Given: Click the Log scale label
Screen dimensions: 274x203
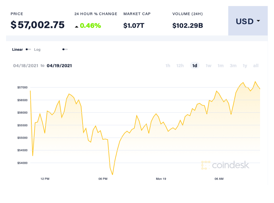Looking at the screenshot, I should coord(37,50).
